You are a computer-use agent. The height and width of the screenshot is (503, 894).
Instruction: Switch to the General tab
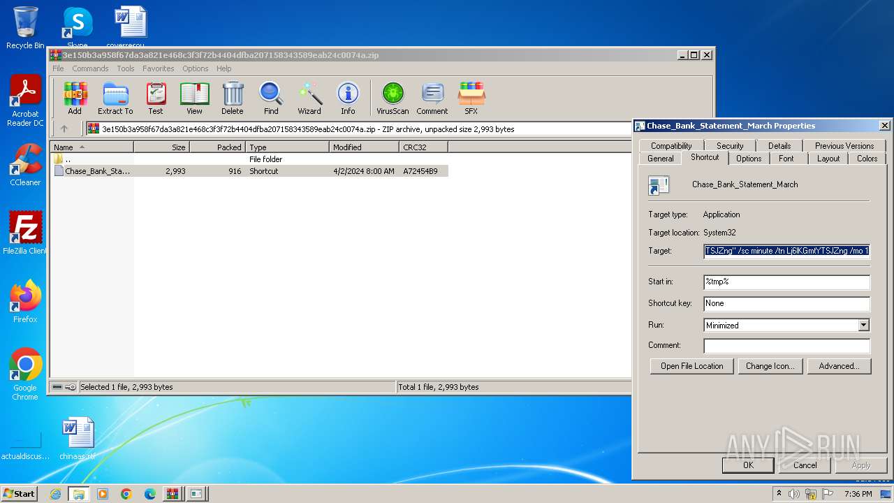coord(661,159)
